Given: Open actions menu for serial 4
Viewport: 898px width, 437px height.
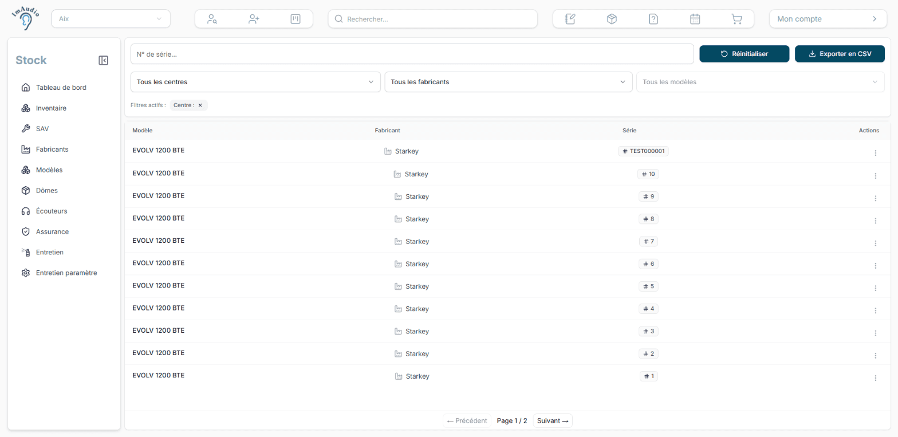Looking at the screenshot, I should tap(875, 310).
